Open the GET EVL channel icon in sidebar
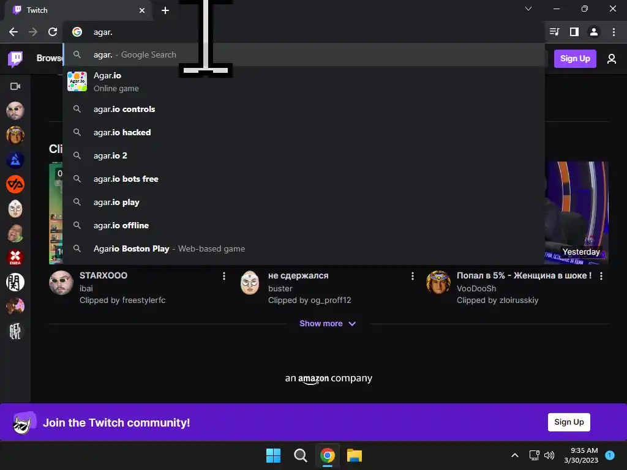Screen dimensions: 627x470 coord(15,331)
